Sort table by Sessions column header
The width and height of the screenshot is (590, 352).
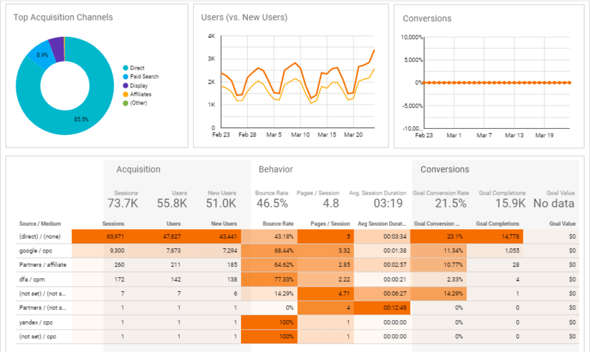[x=113, y=223]
